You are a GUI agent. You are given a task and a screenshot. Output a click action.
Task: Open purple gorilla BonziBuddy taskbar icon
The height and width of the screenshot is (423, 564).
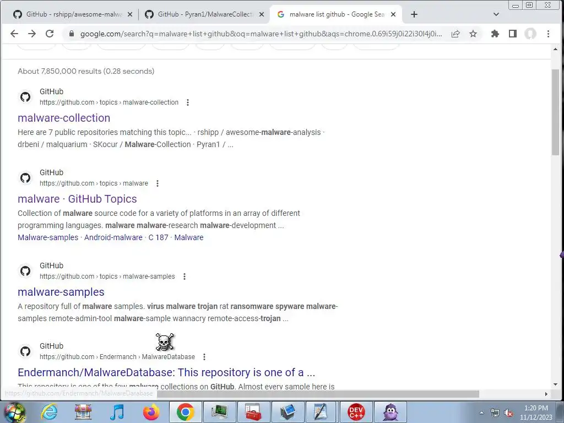[391, 412]
